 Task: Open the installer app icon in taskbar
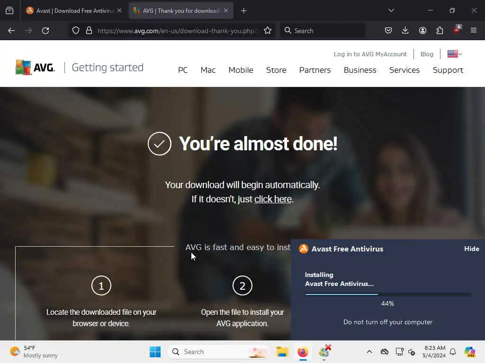324,351
